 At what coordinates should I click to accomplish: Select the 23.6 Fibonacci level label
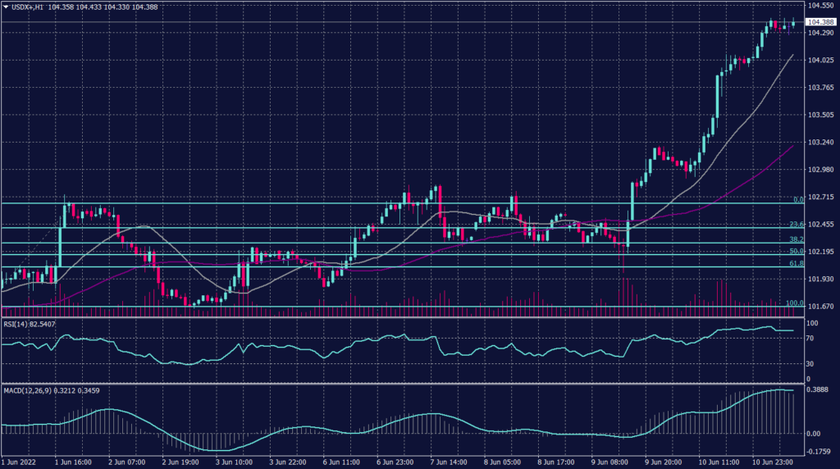pos(796,224)
